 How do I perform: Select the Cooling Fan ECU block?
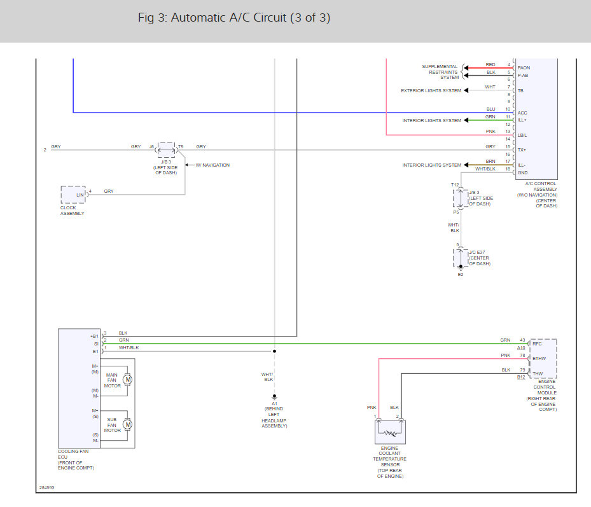[x=79, y=388]
